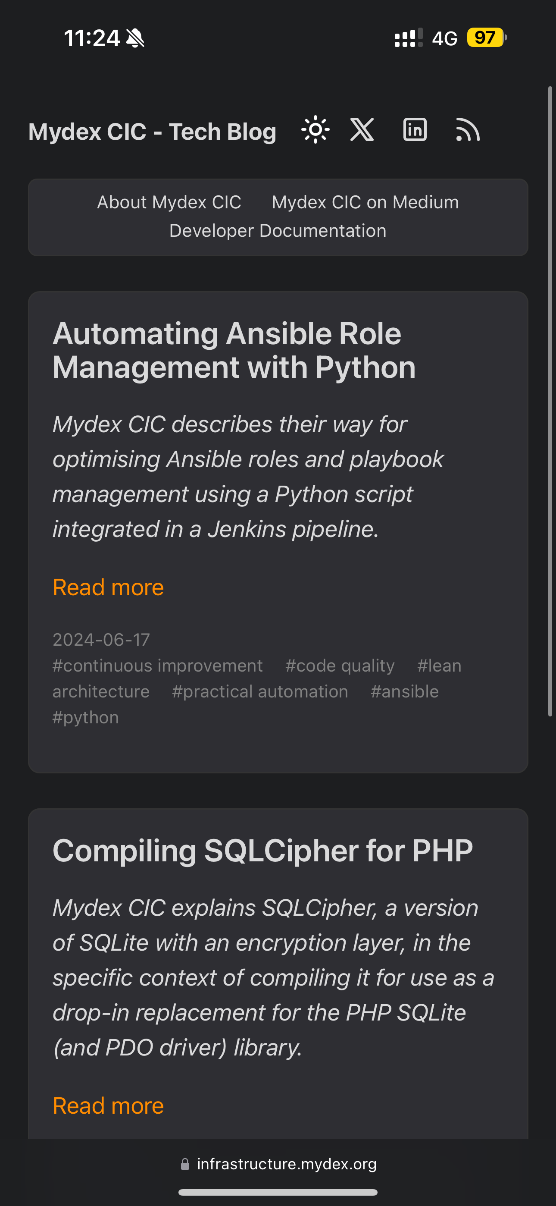Screen dimensions: 556x1206
Task: Open About Mydex CIC menu item
Action: pos(169,202)
